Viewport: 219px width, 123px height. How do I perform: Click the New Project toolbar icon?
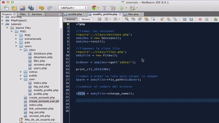pos(14,8)
